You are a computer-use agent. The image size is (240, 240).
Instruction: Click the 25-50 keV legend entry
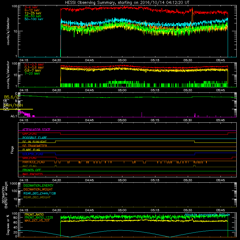[33, 16]
